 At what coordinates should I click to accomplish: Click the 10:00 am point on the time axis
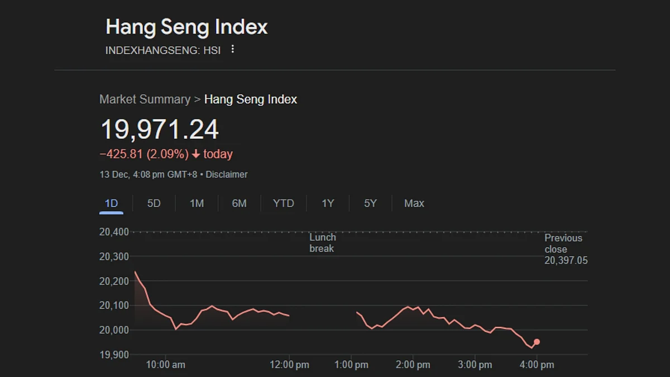pos(165,365)
